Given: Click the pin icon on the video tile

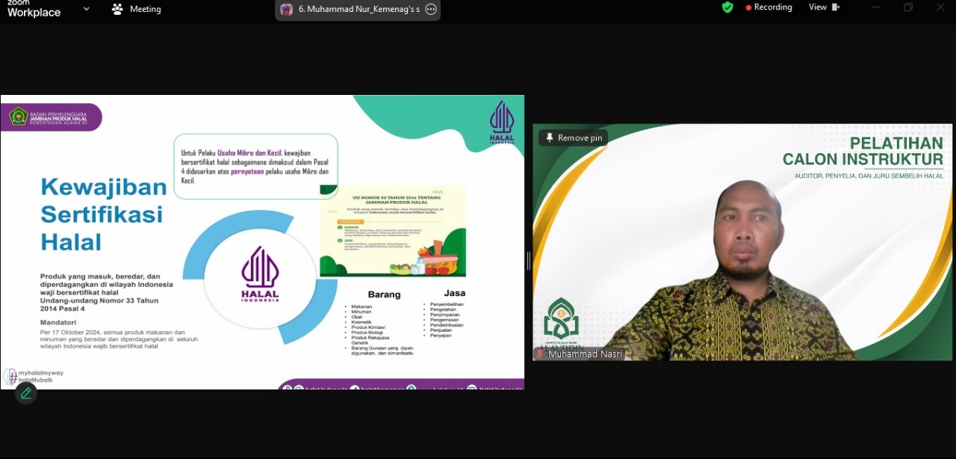Looking at the screenshot, I should click(550, 138).
